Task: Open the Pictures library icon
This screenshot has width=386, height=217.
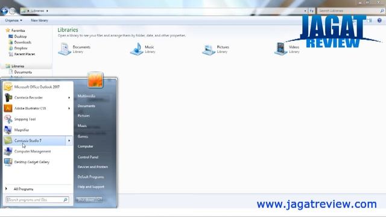Action: click(209, 49)
